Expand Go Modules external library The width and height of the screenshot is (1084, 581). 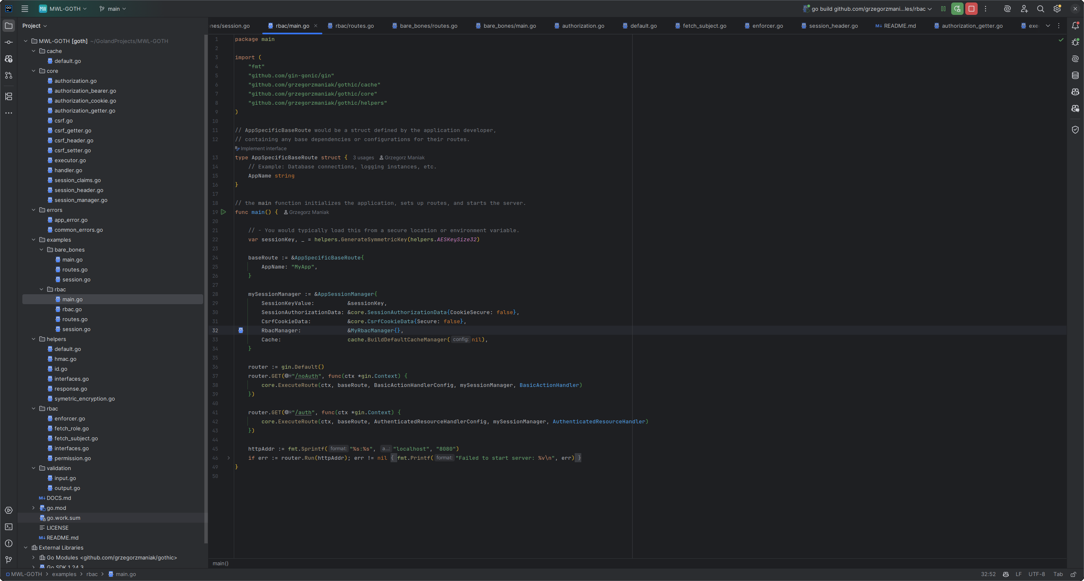[x=34, y=557]
